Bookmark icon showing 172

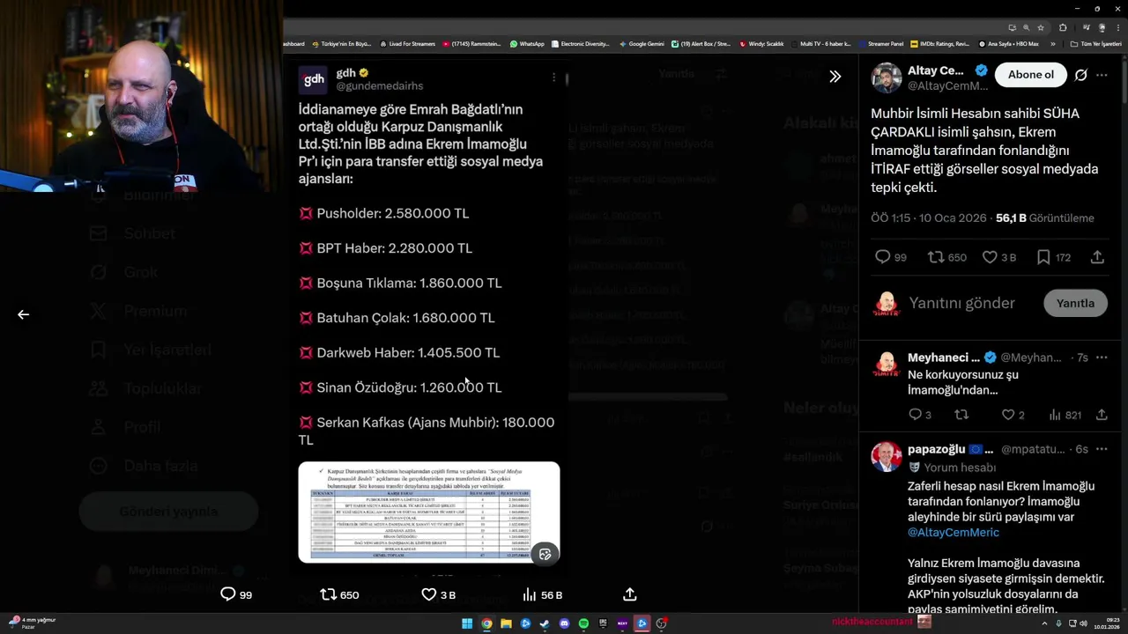point(1053,257)
